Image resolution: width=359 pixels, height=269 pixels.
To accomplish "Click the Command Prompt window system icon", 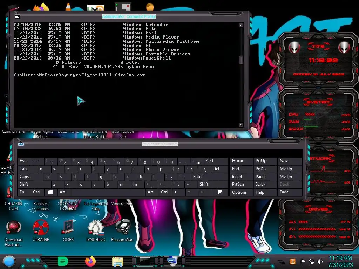I will (18, 17).
